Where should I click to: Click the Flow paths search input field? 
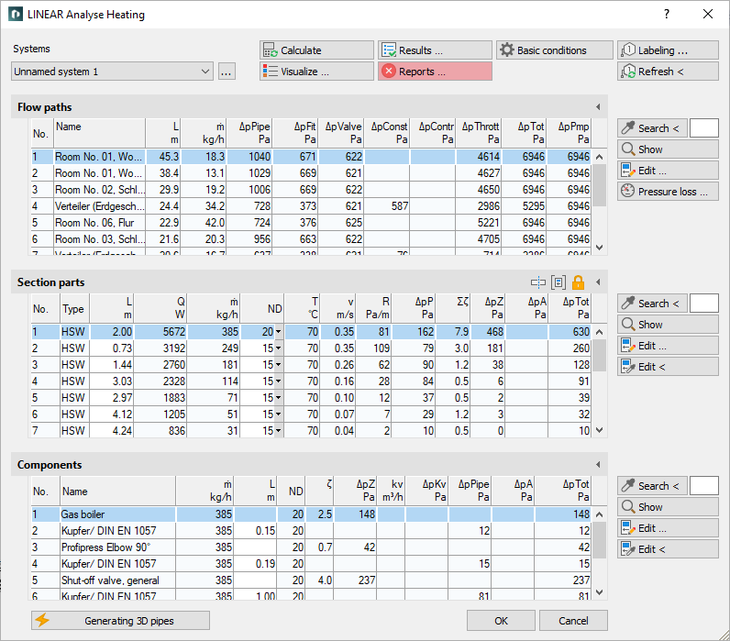point(704,128)
